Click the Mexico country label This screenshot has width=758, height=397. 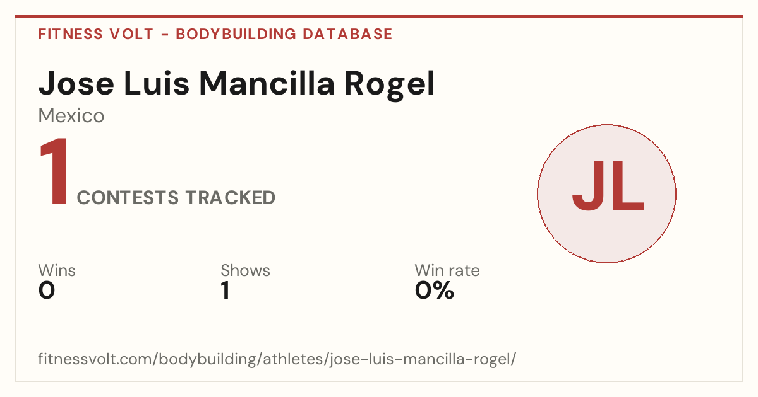71,116
